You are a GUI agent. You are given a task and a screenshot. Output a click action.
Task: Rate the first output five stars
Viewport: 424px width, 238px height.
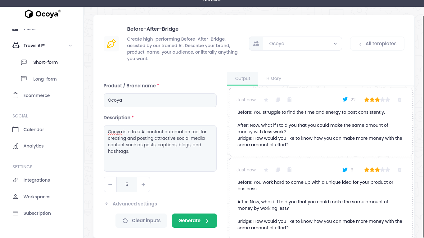pyautogui.click(x=388, y=100)
